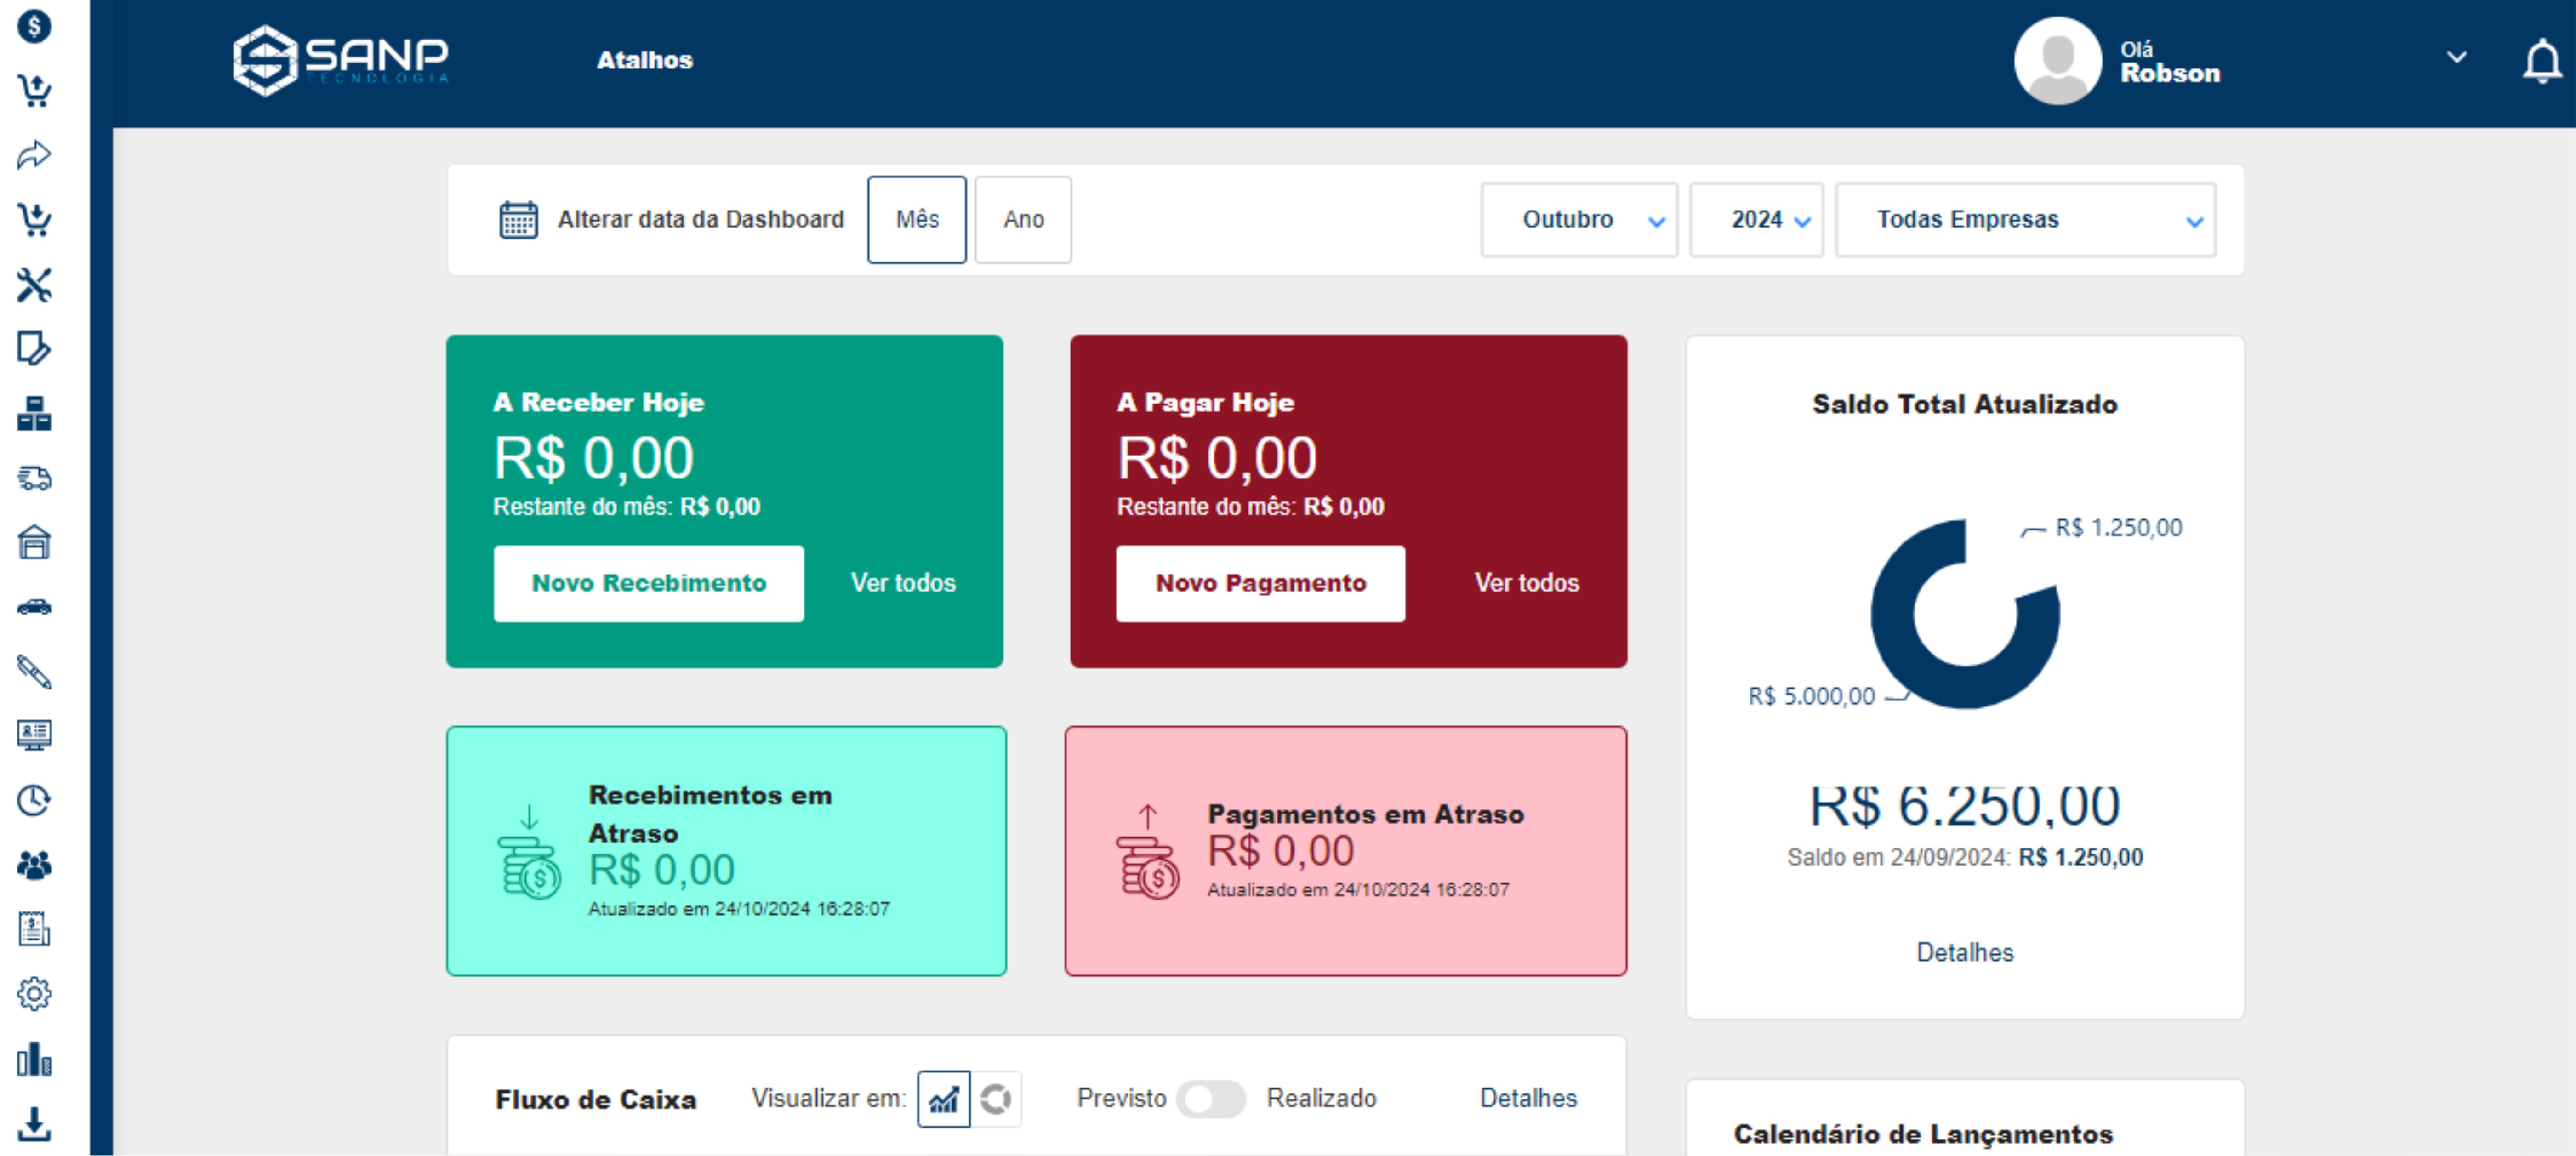This screenshot has height=1156, width=2576.
Task: Open Detalhes in Fluxo de Caixa
Action: [1528, 1099]
